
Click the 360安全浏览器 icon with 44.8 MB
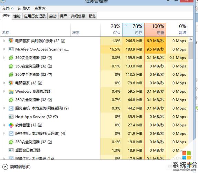(x=11, y=100)
